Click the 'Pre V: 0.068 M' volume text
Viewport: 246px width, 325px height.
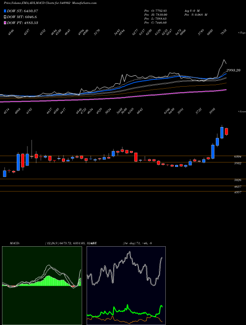(196, 15)
